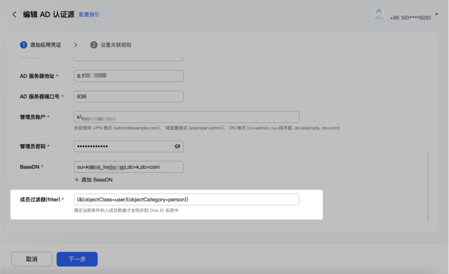449x274 pixels.
Task: Click the AD 服务器端口号 field showing 636
Action: [129, 97]
